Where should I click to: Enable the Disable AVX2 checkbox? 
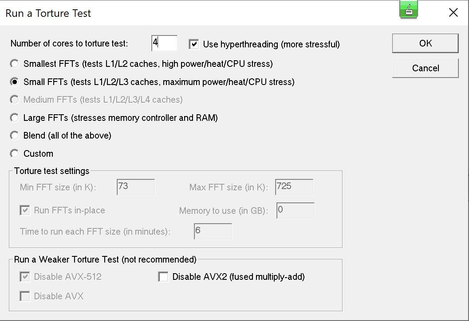(164, 277)
